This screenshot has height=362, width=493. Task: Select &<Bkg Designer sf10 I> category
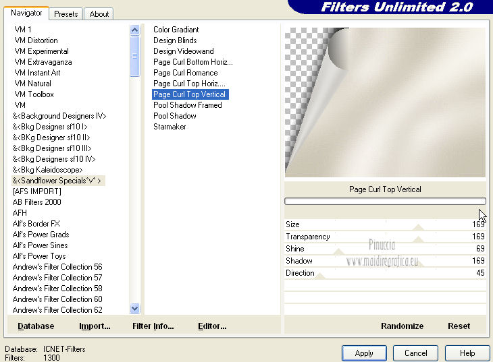point(50,127)
